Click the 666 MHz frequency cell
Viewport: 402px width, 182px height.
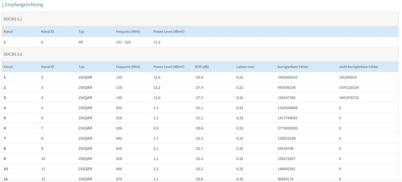(x=119, y=169)
